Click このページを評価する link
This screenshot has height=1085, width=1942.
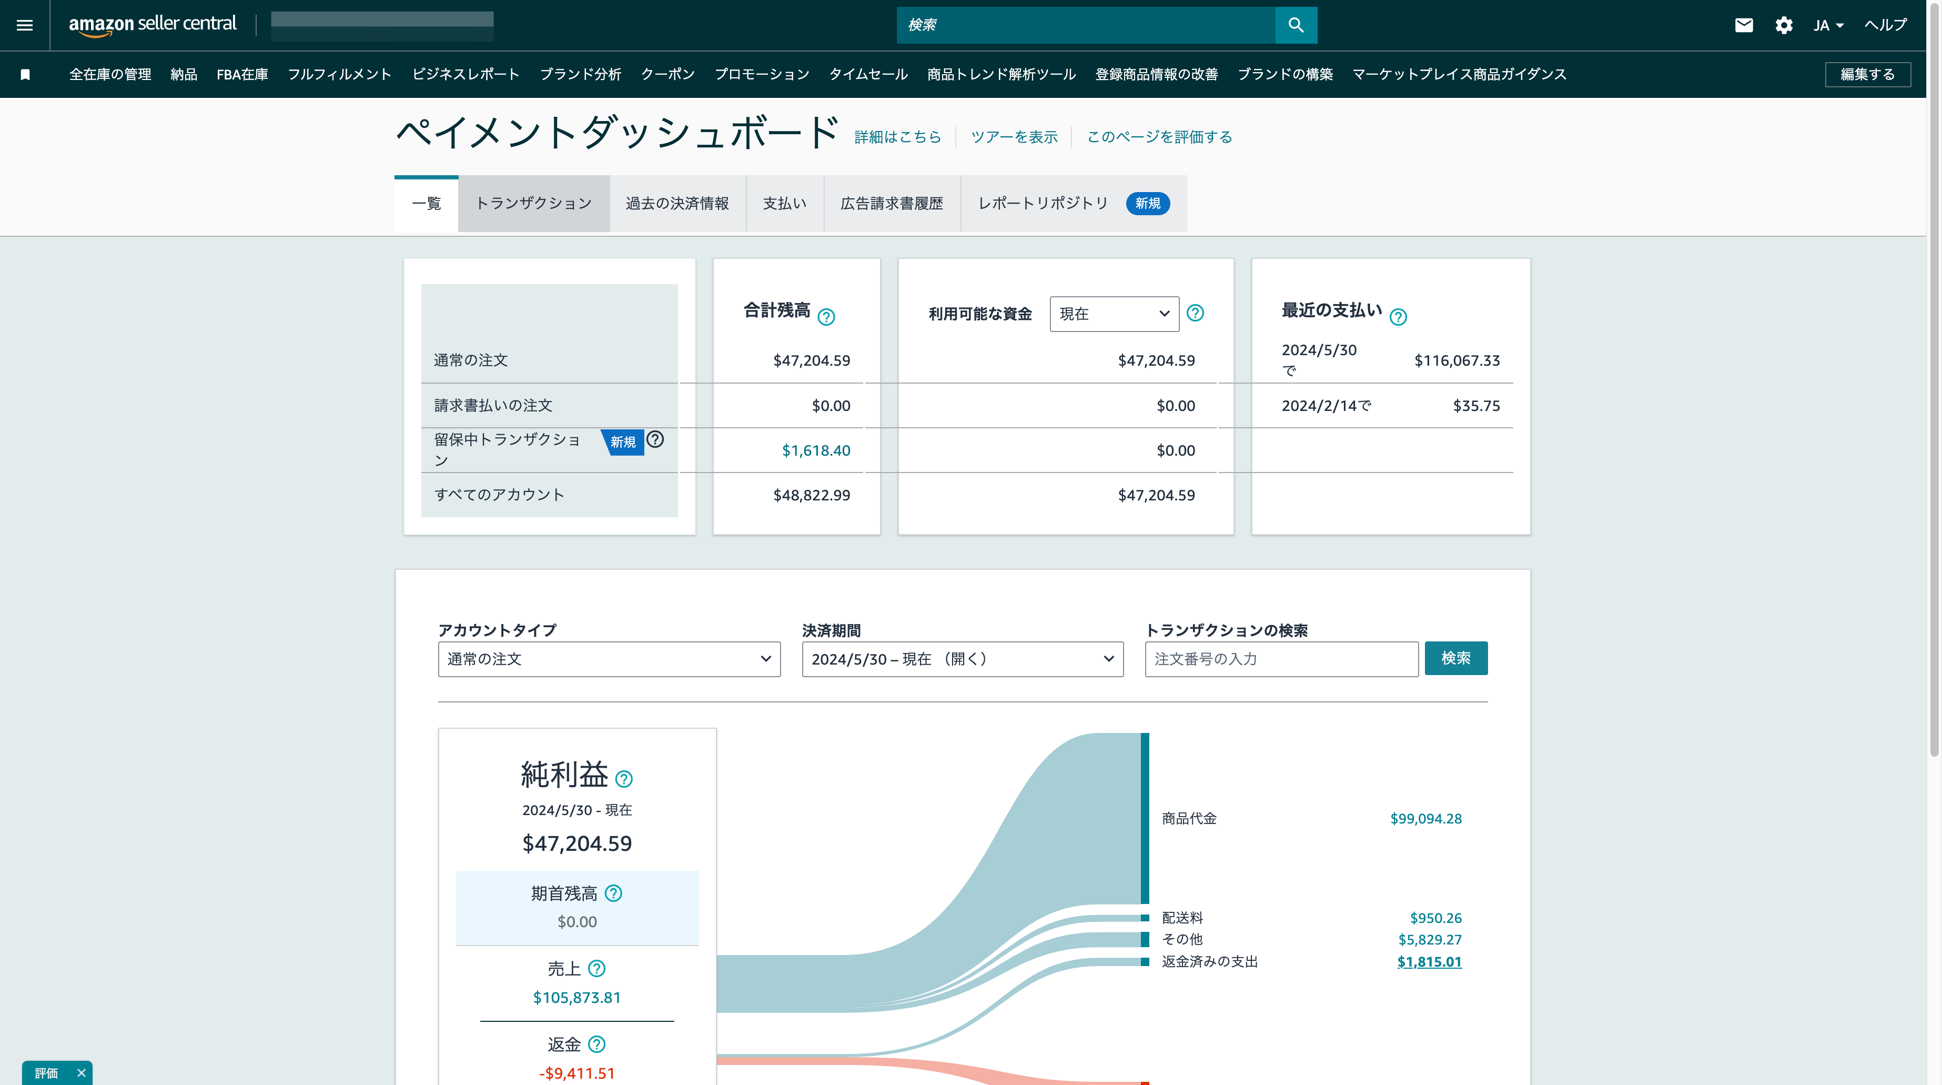coord(1159,137)
